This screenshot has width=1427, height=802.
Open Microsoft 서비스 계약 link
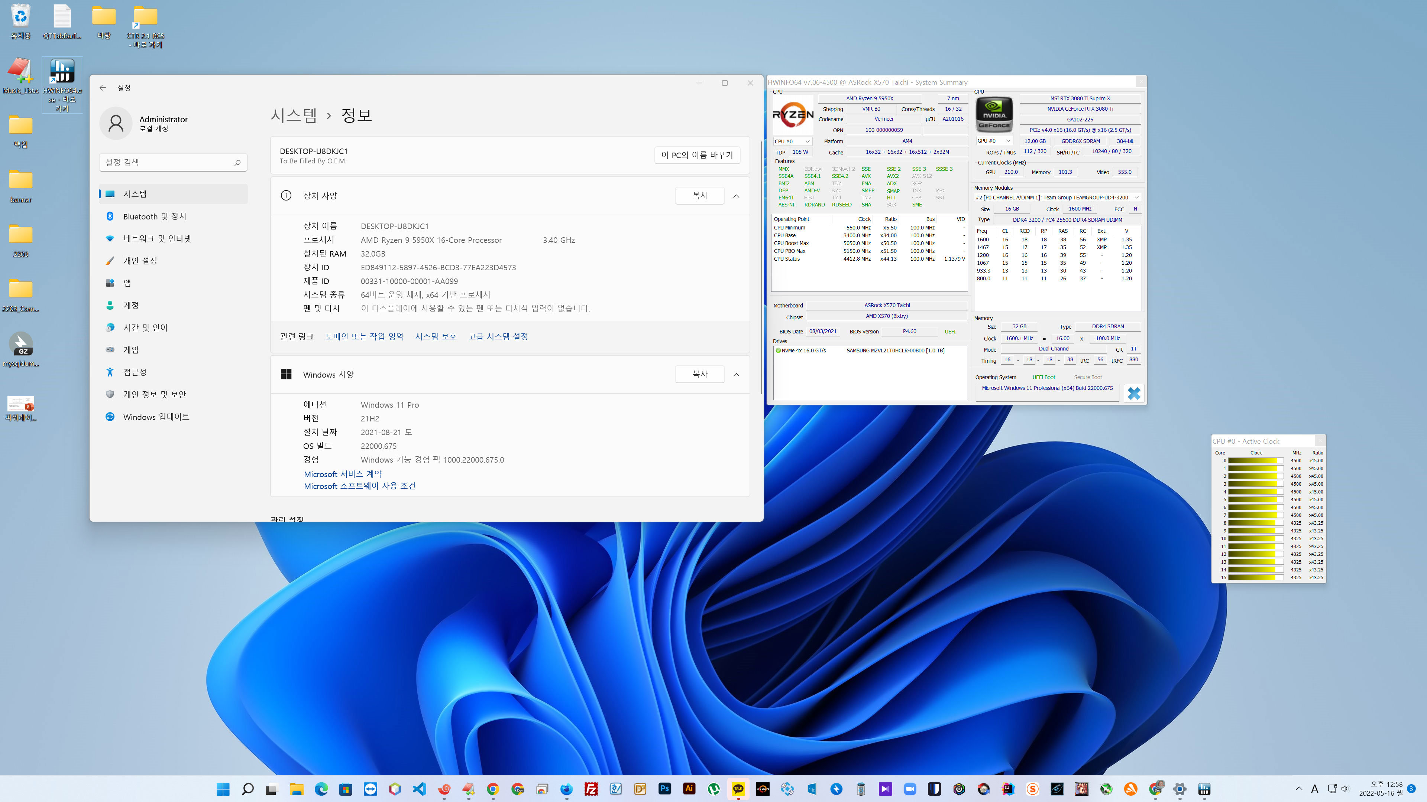tap(343, 475)
